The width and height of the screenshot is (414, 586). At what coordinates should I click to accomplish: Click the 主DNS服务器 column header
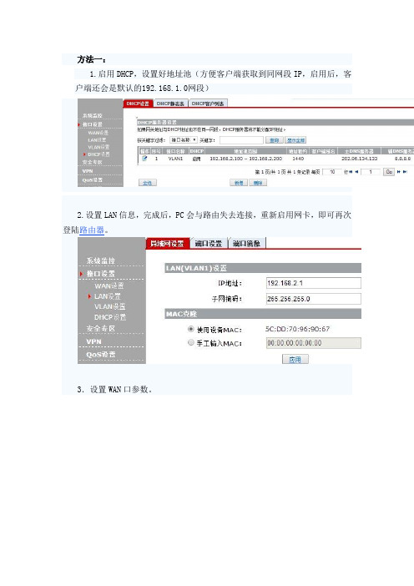coord(359,151)
